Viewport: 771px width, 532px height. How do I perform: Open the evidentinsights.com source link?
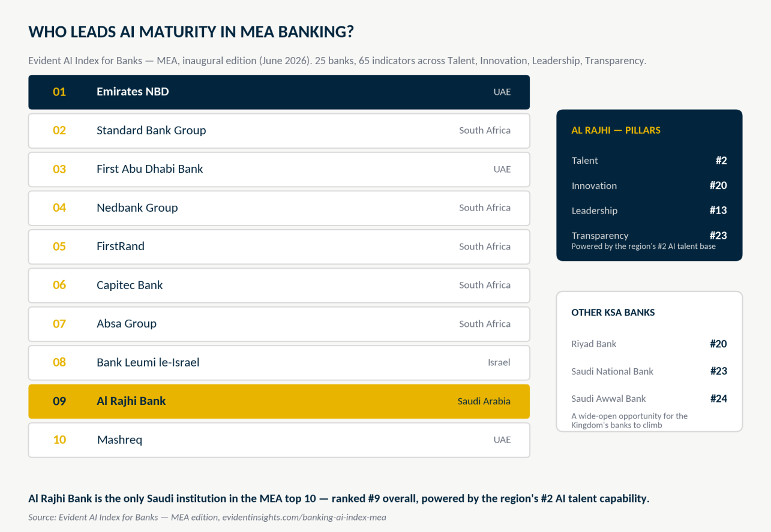pyautogui.click(x=304, y=517)
